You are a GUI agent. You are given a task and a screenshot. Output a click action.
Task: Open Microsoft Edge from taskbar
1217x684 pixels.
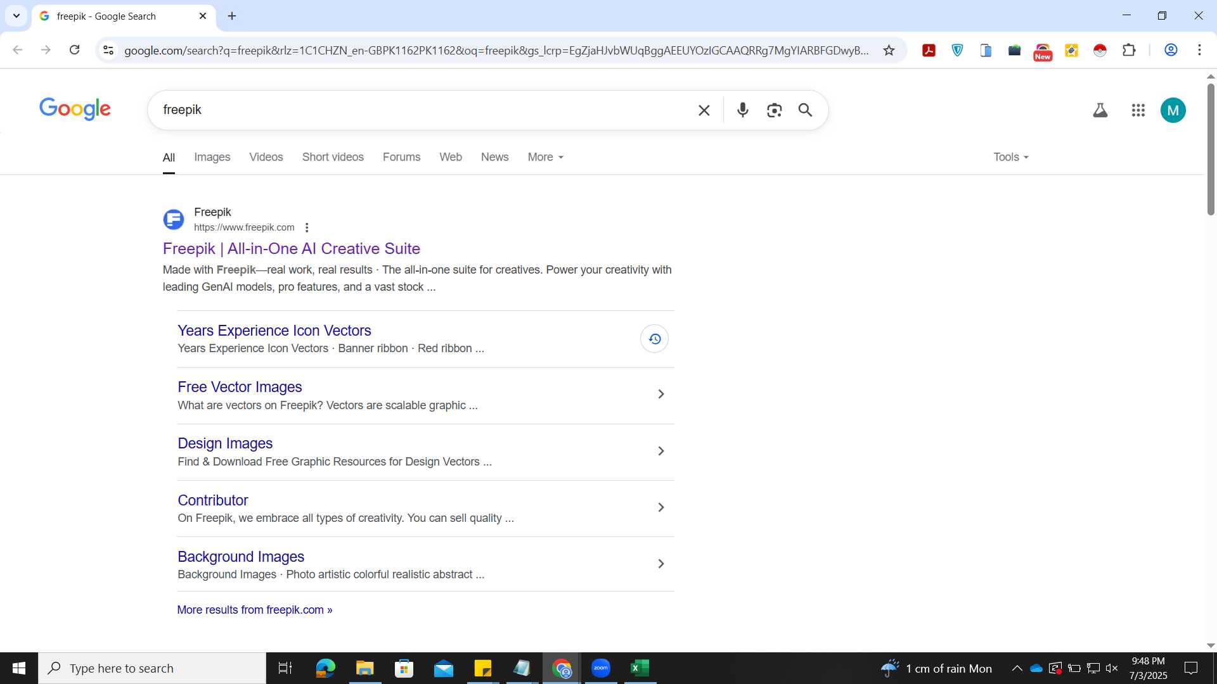(x=325, y=668)
